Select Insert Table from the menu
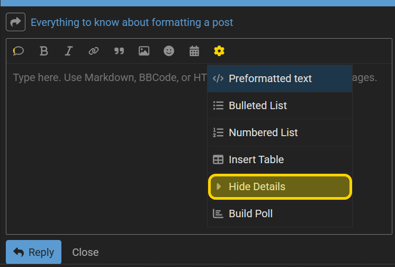 [280, 159]
